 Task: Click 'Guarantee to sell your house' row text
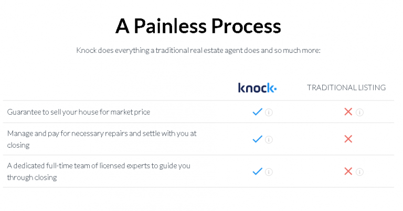[79, 112]
